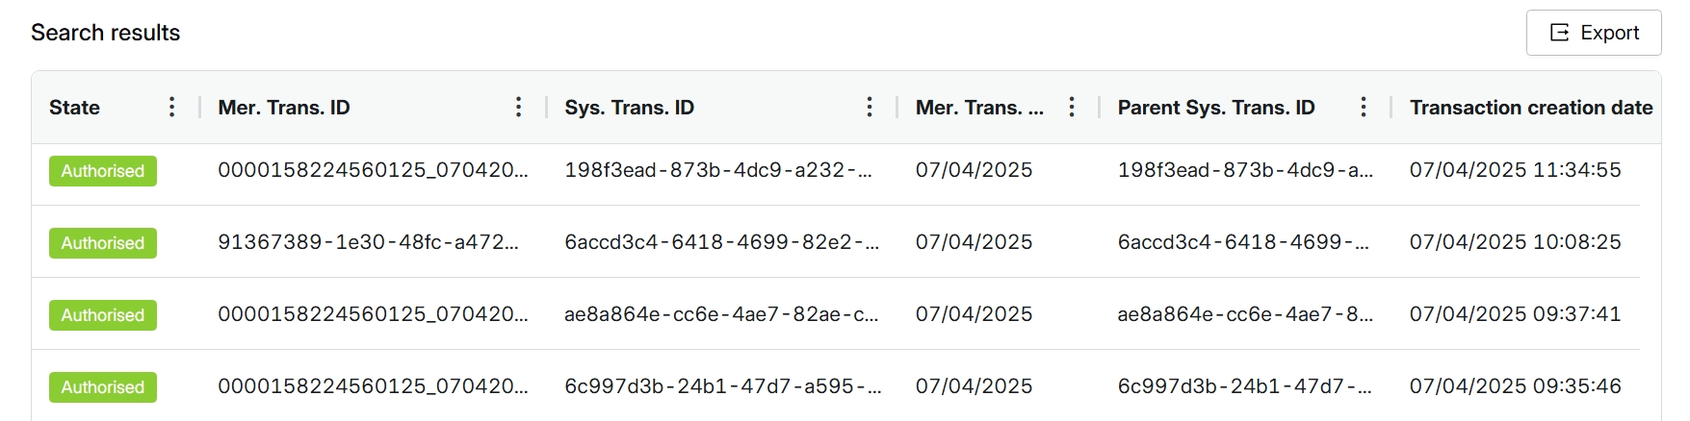Open Sys. Trans. ID column menu

[869, 107]
